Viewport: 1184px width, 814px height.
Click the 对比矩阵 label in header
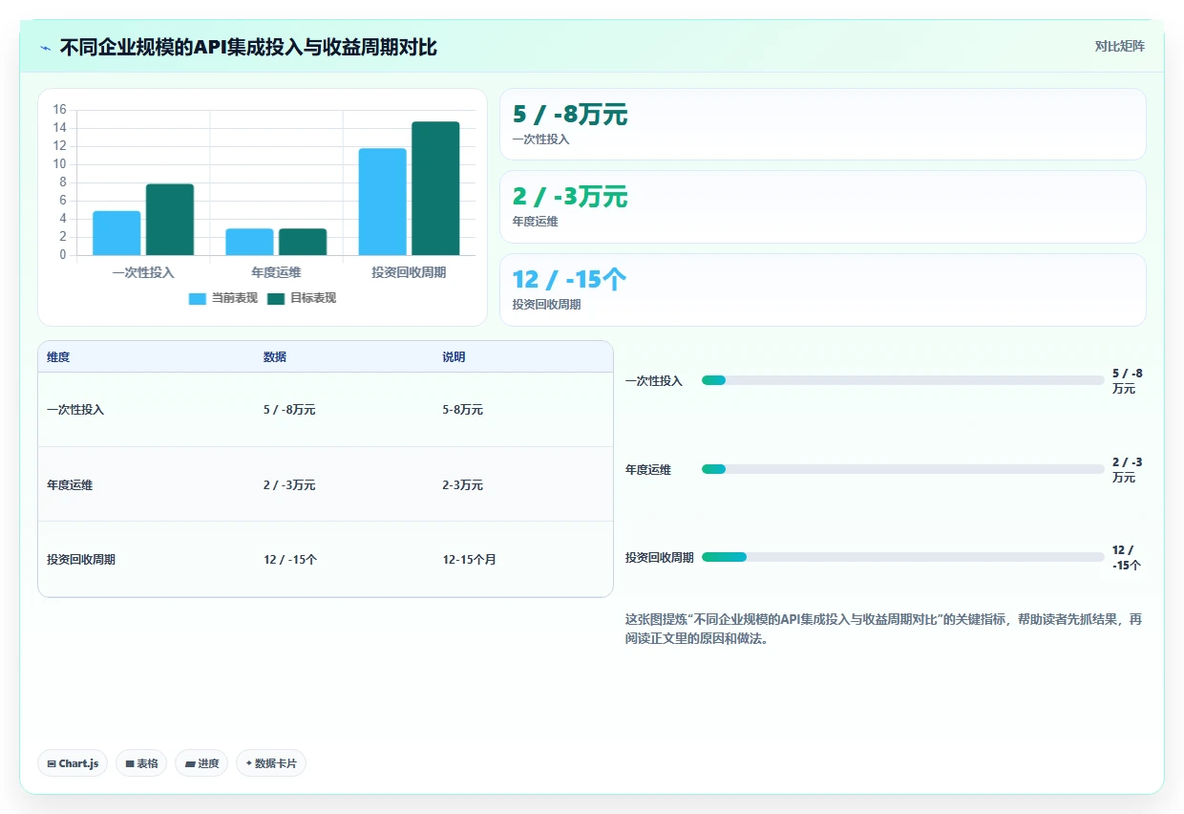coord(1119,46)
